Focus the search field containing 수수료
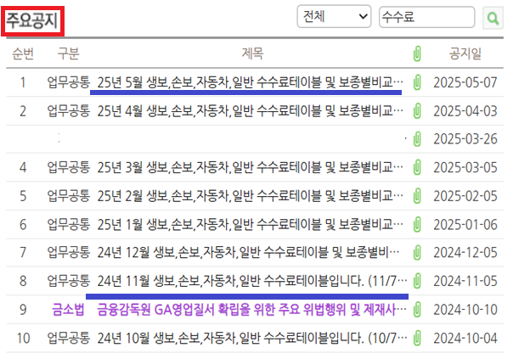Viewport: 530px width, 359px height. point(426,17)
